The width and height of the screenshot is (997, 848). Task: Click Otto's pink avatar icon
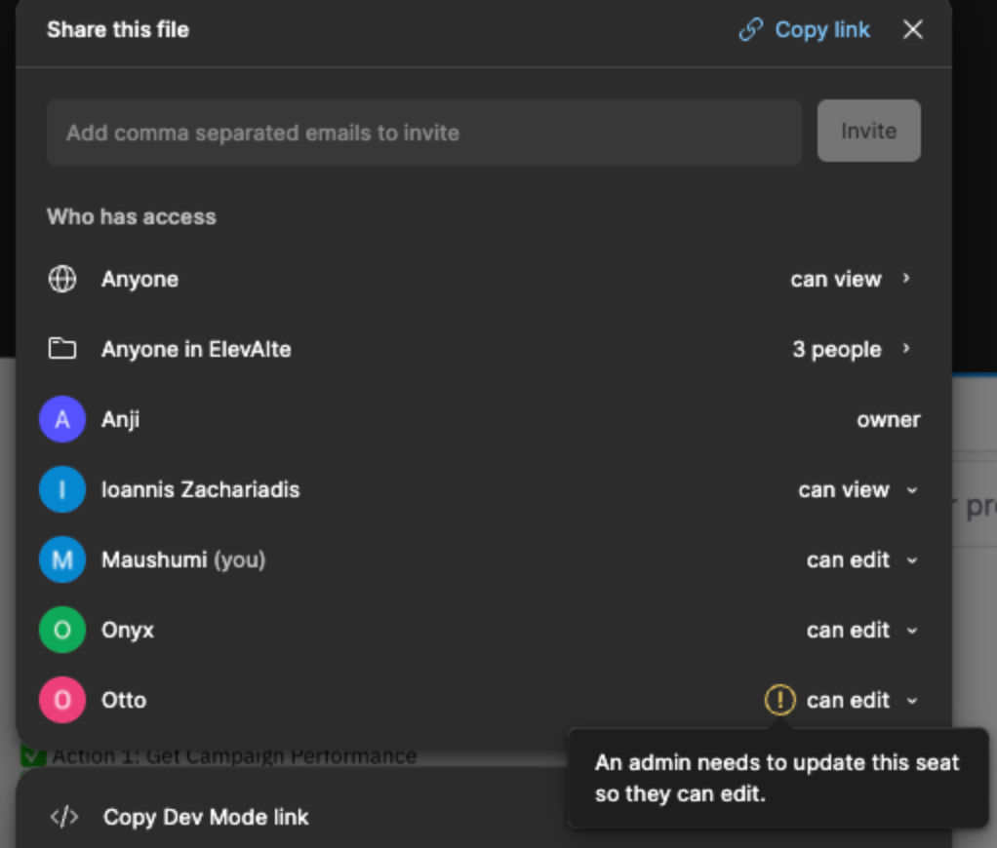(x=62, y=700)
